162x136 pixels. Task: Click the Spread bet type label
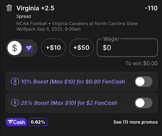pyautogui.click(x=24, y=16)
